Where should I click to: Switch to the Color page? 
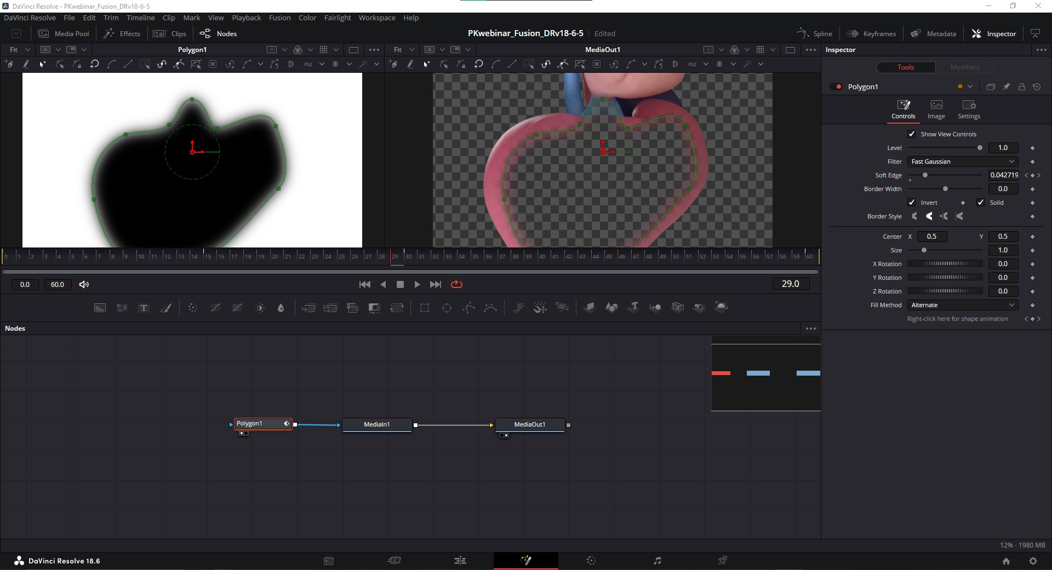[x=591, y=560]
